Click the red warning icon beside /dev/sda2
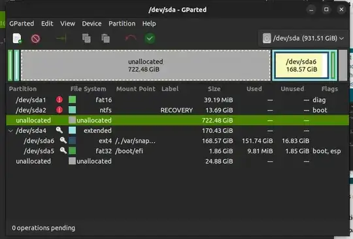The width and height of the screenshot is (353, 239). click(59, 110)
